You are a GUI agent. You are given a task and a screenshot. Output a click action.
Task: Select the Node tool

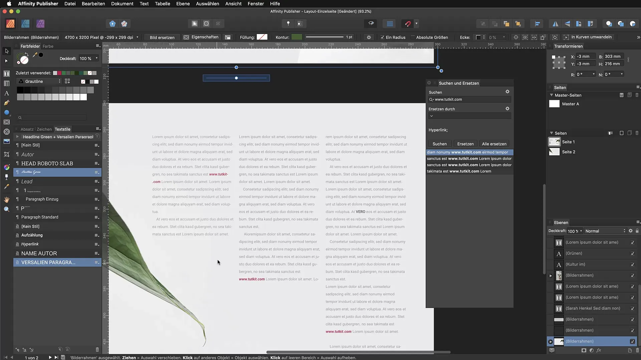[7, 61]
